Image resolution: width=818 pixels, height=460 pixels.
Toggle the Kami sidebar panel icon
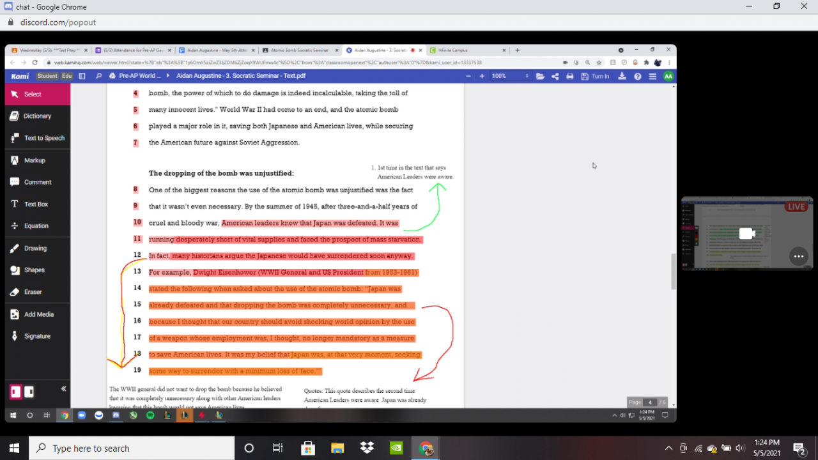(x=82, y=76)
